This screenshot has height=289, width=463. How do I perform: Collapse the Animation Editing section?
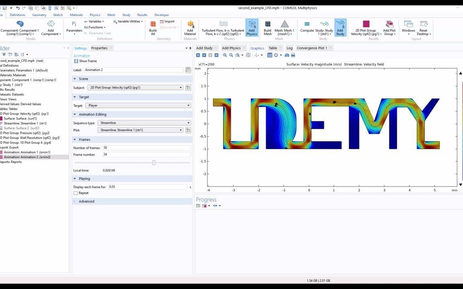(75, 114)
